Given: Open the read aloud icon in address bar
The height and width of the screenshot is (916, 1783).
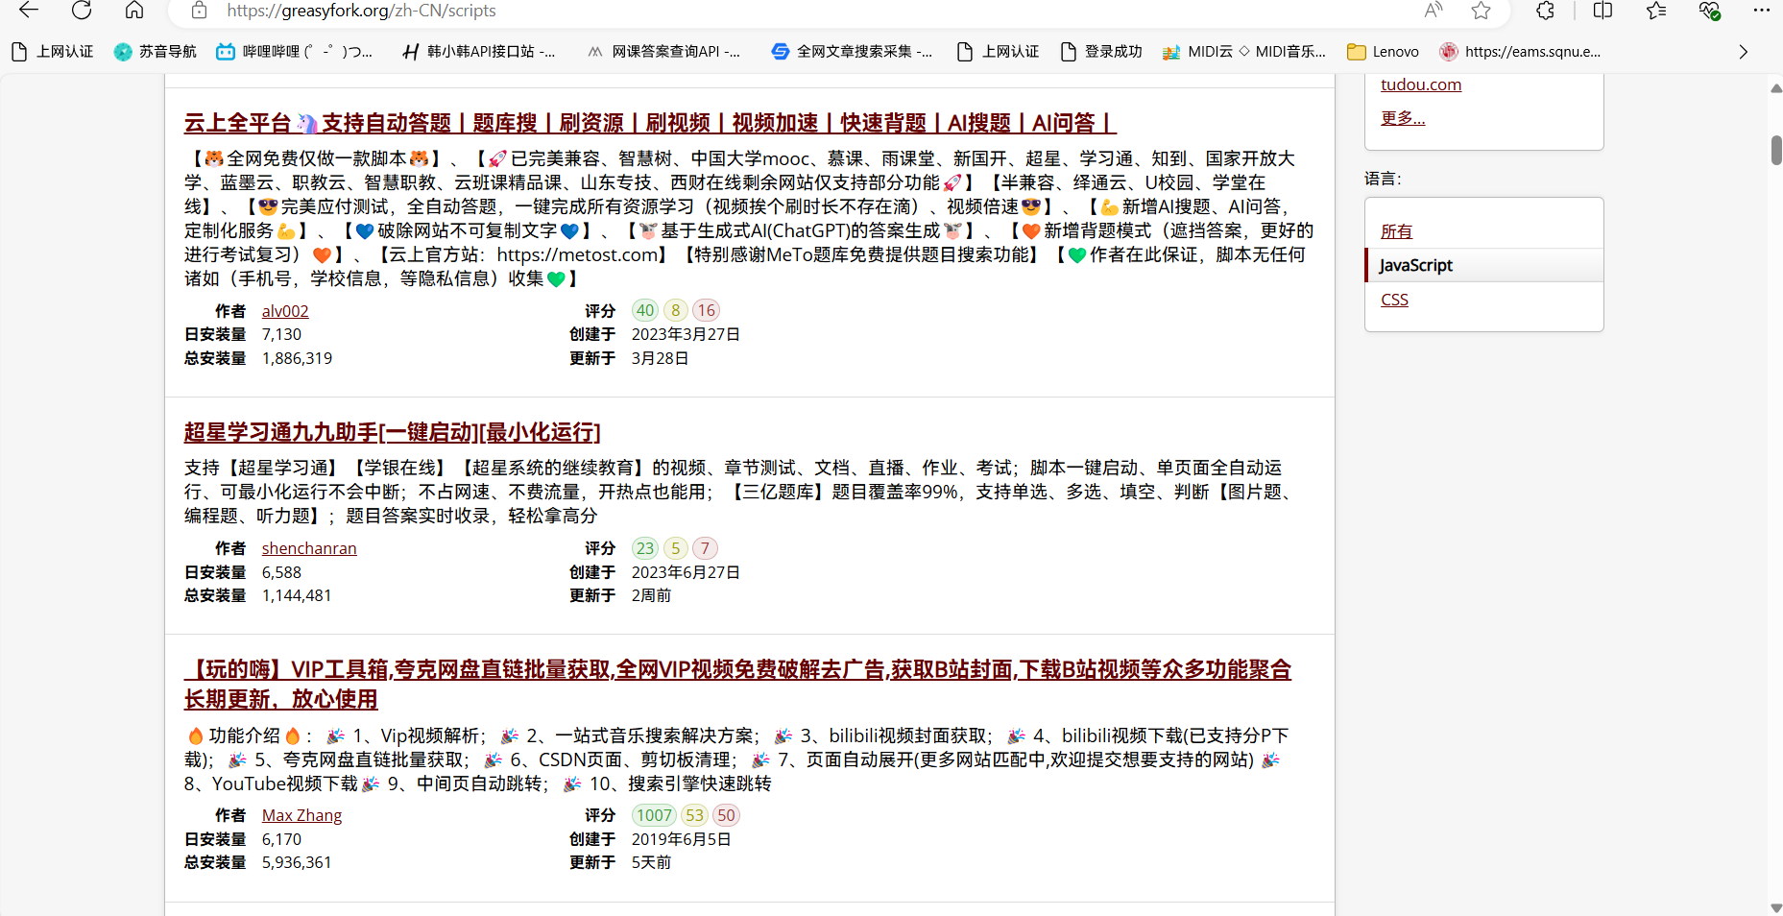Looking at the screenshot, I should (1433, 11).
